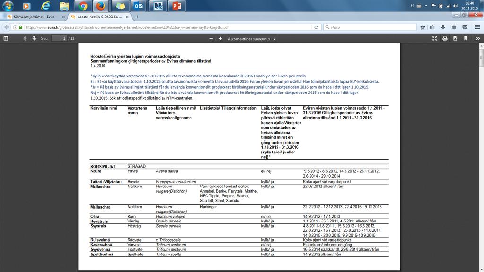Click the Haku search box
This screenshot has height=272, width=484.
pos(370,27)
